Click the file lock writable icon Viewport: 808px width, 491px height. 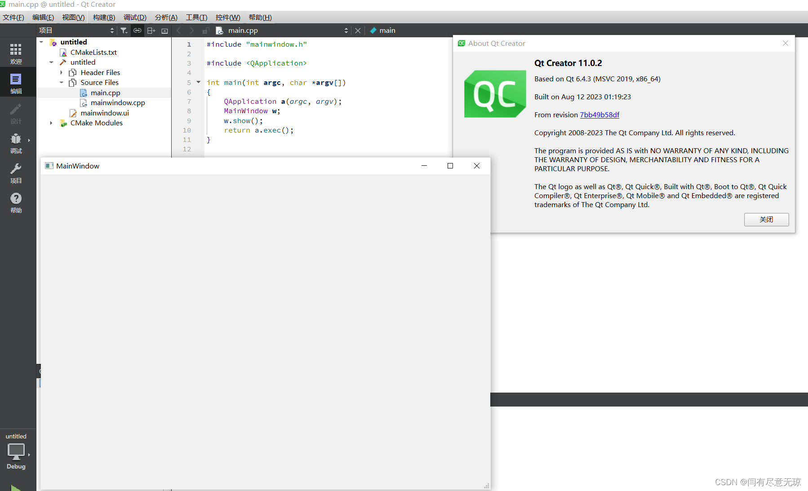[x=205, y=31]
